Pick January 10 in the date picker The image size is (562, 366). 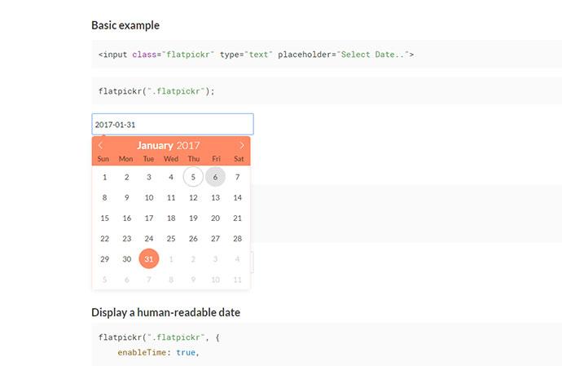149,197
